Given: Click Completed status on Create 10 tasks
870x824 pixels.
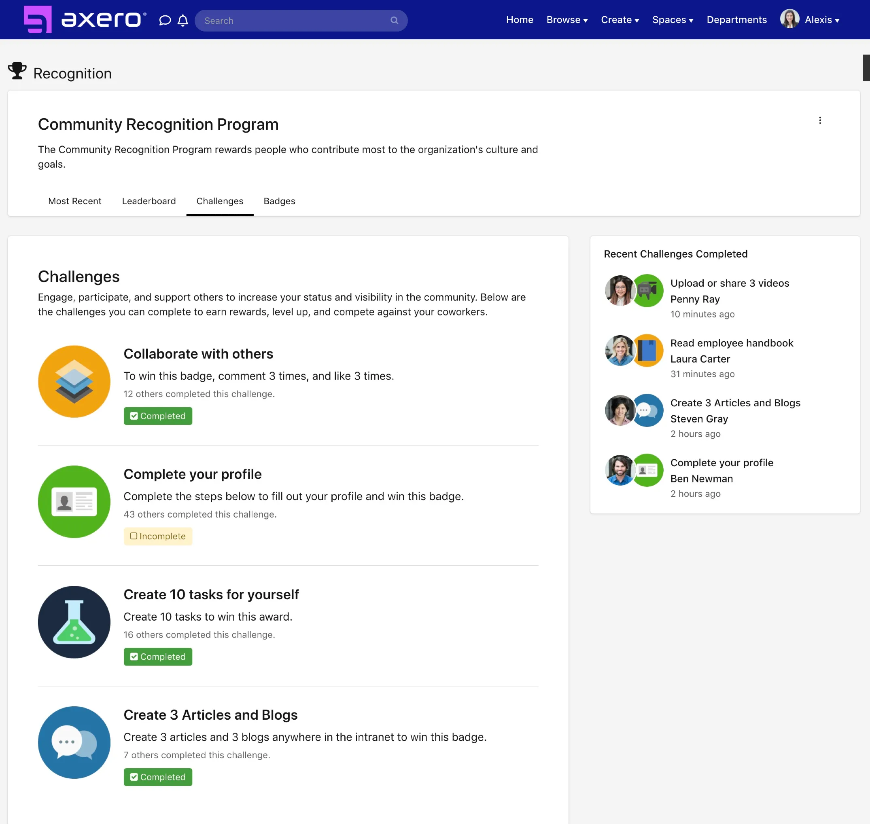Looking at the screenshot, I should [158, 657].
